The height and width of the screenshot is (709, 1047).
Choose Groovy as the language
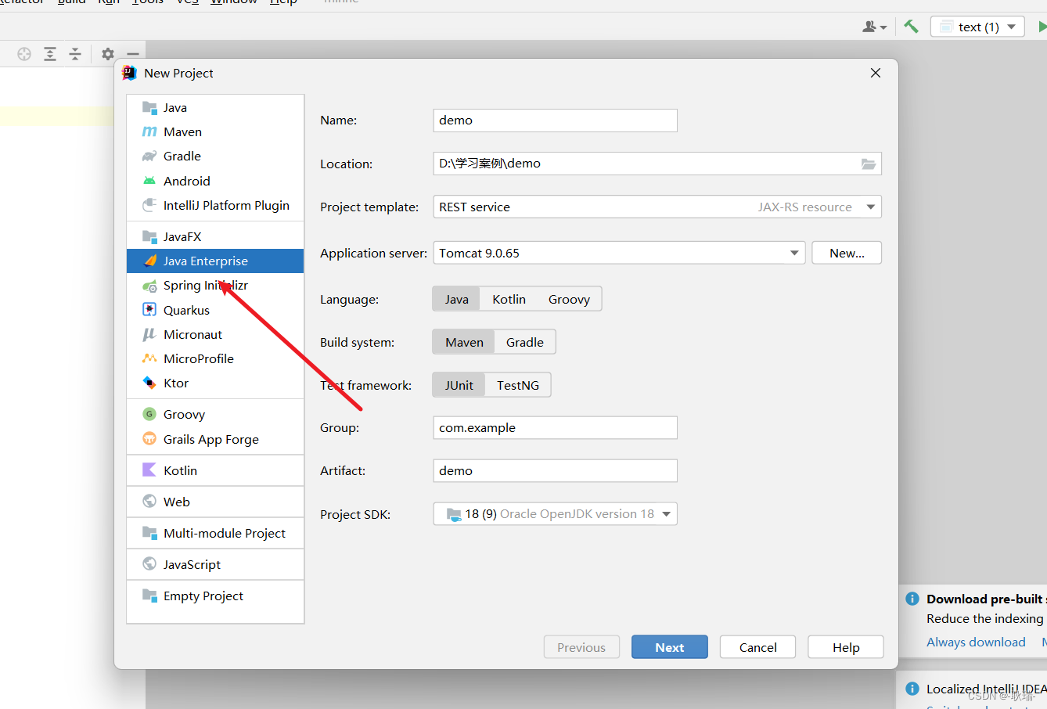(569, 299)
